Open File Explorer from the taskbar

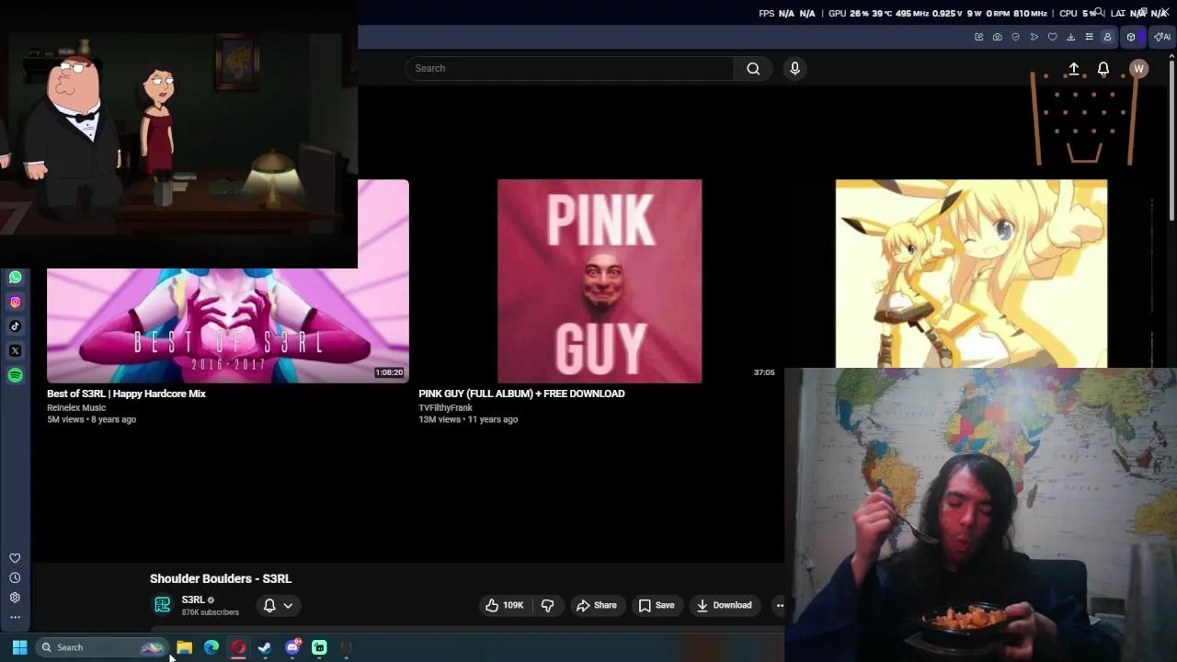click(x=184, y=647)
